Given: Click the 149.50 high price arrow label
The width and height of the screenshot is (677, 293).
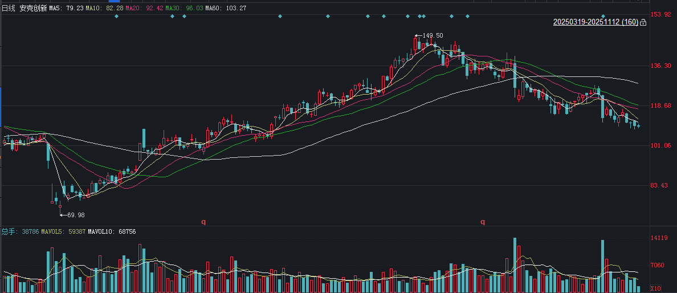Looking at the screenshot, I should [429, 35].
